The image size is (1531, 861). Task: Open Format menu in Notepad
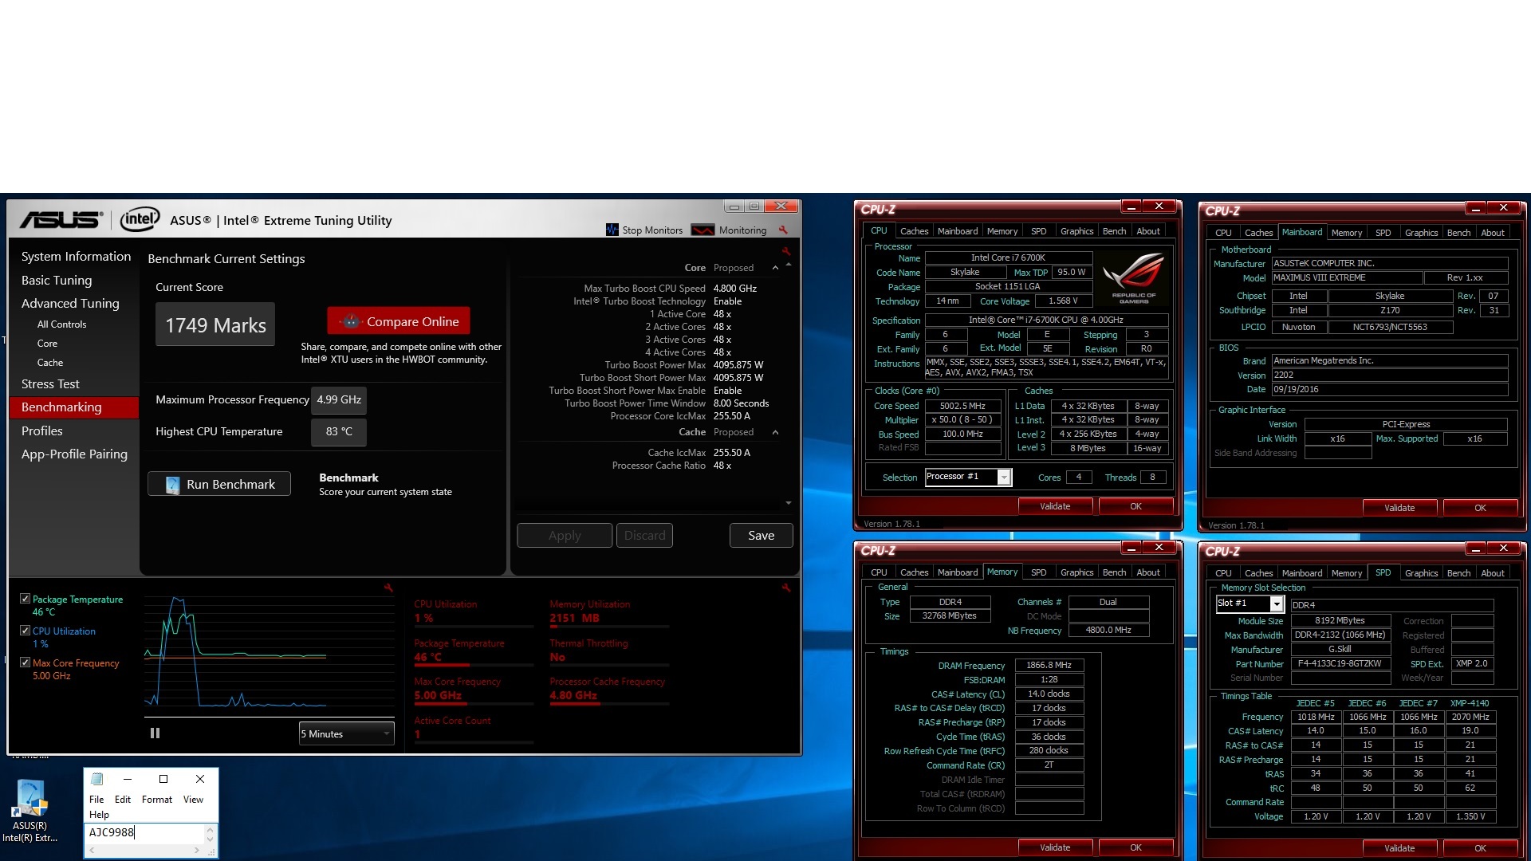(x=157, y=800)
